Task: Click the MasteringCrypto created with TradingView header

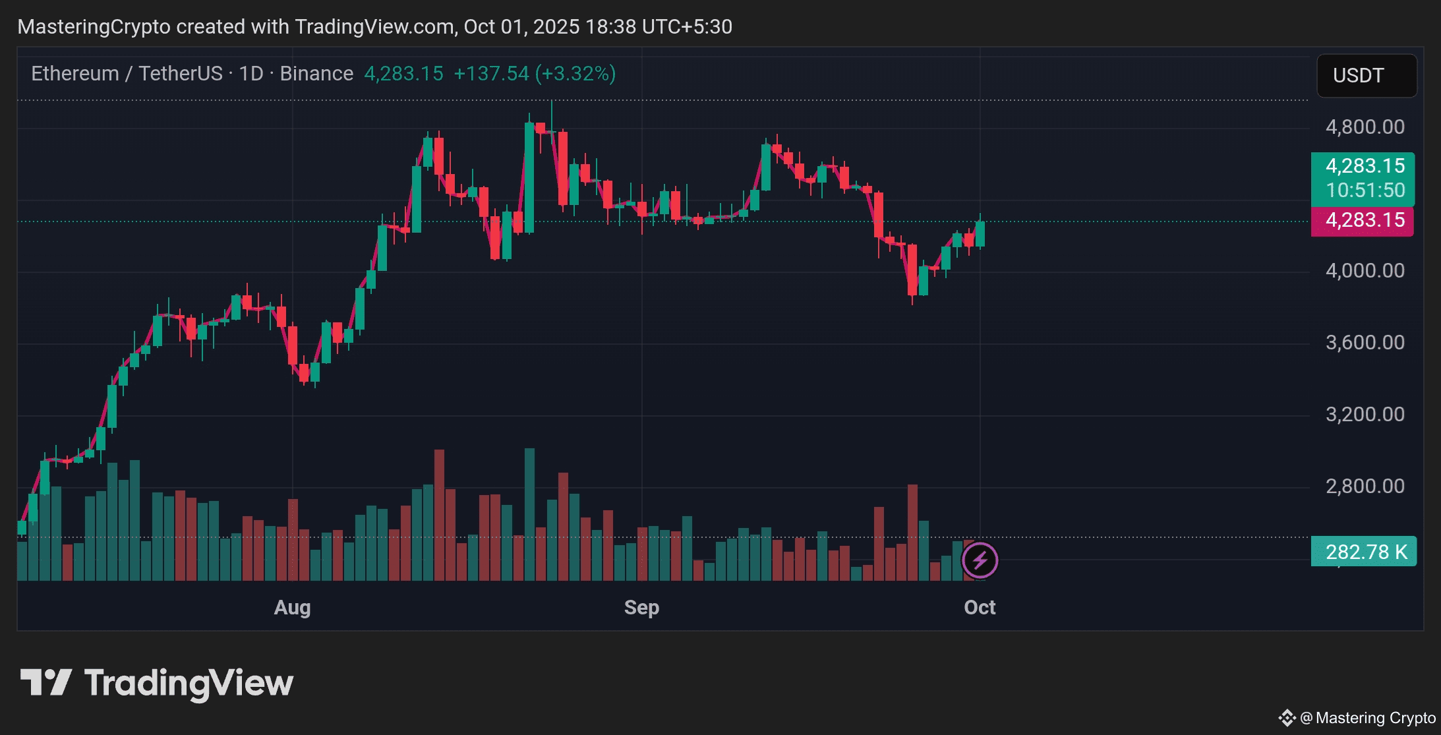Action: [x=374, y=26]
